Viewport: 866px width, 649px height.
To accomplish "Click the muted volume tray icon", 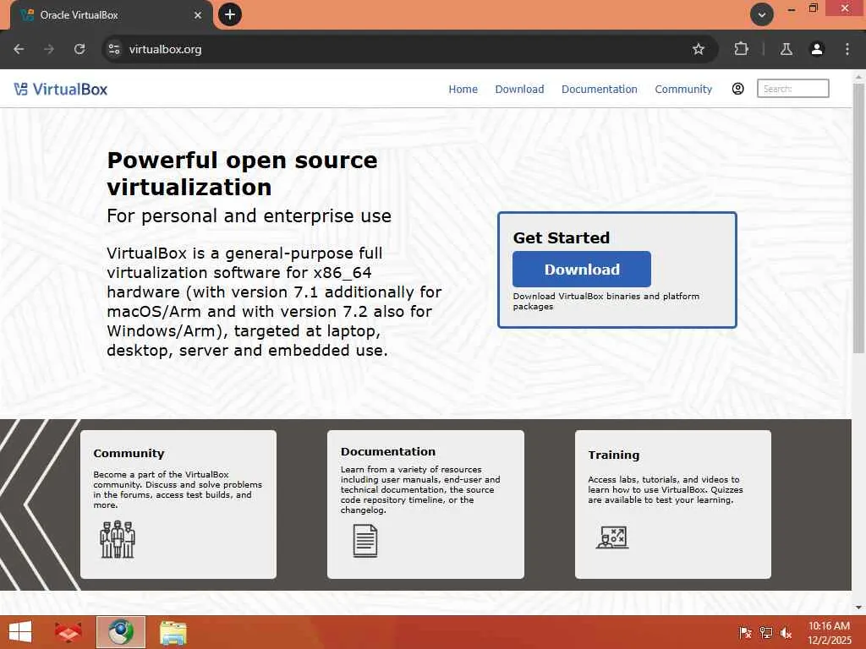I will coord(786,633).
